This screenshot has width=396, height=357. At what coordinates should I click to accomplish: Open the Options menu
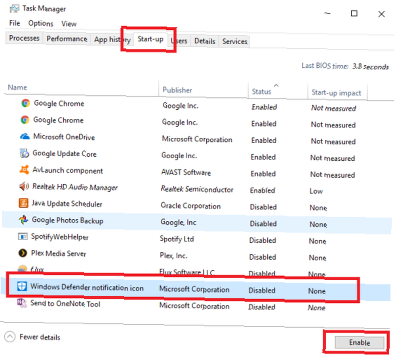click(x=41, y=23)
